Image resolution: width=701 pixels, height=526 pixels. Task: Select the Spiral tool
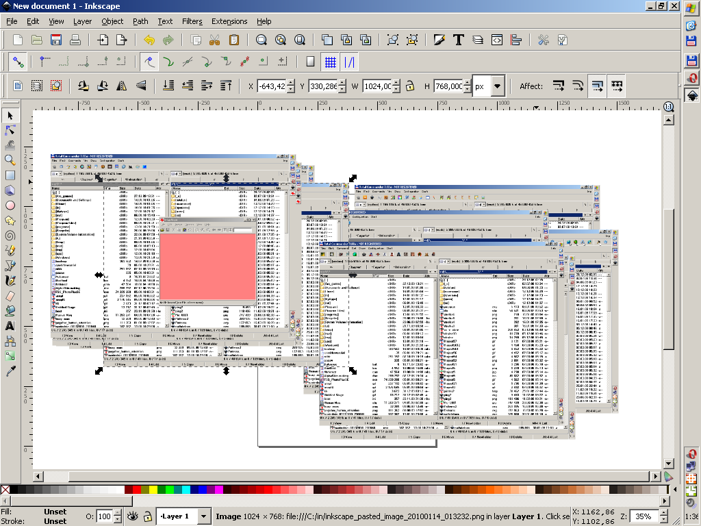[10, 236]
